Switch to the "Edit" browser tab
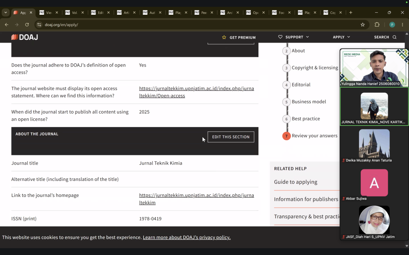The width and height of the screenshot is (409, 255). coord(100,12)
